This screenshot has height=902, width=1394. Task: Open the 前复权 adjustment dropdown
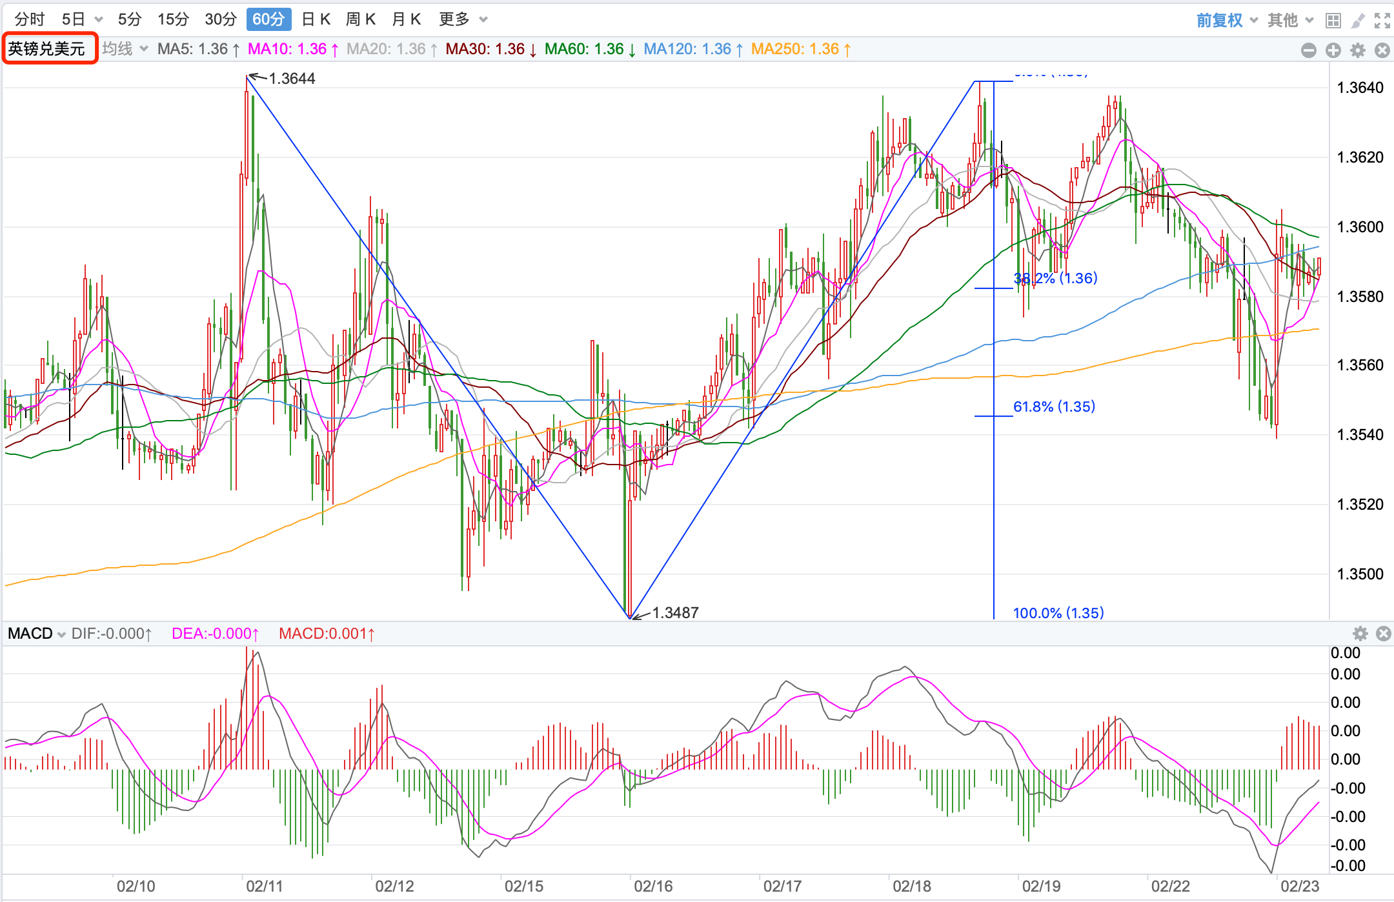coord(1227,21)
